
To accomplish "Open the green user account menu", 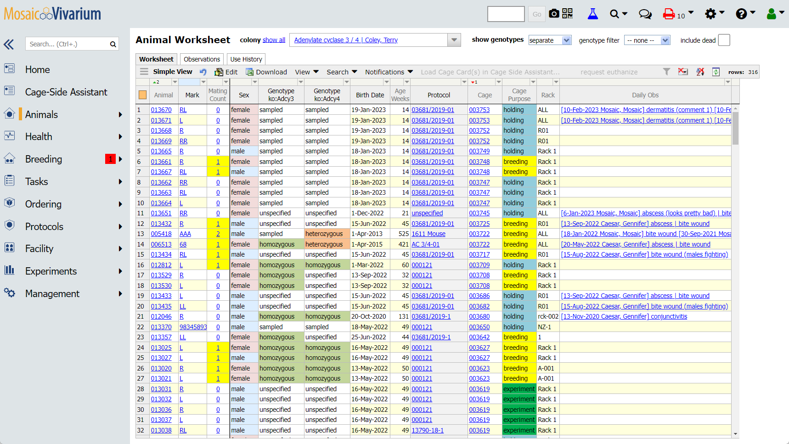I will point(775,14).
